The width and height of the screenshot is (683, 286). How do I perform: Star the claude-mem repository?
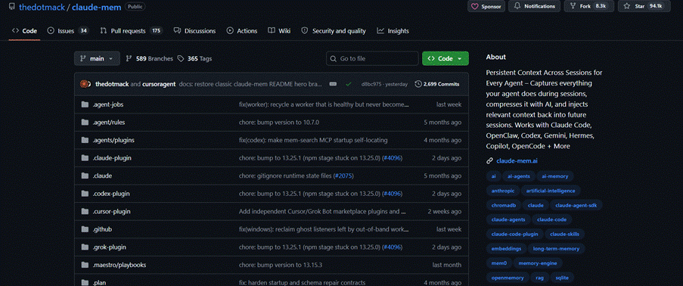tap(644, 7)
